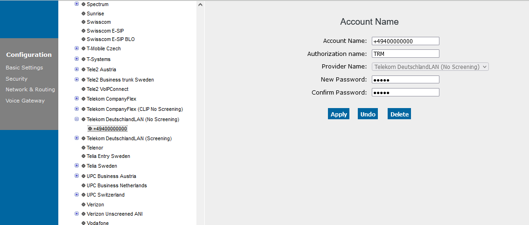Expand the UPC Business Austria node
Viewport: 529px width, 225px height.
tap(77, 176)
